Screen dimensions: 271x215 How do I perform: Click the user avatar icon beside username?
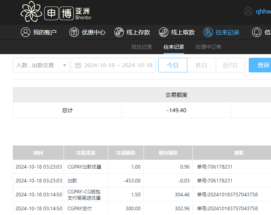(x=248, y=11)
